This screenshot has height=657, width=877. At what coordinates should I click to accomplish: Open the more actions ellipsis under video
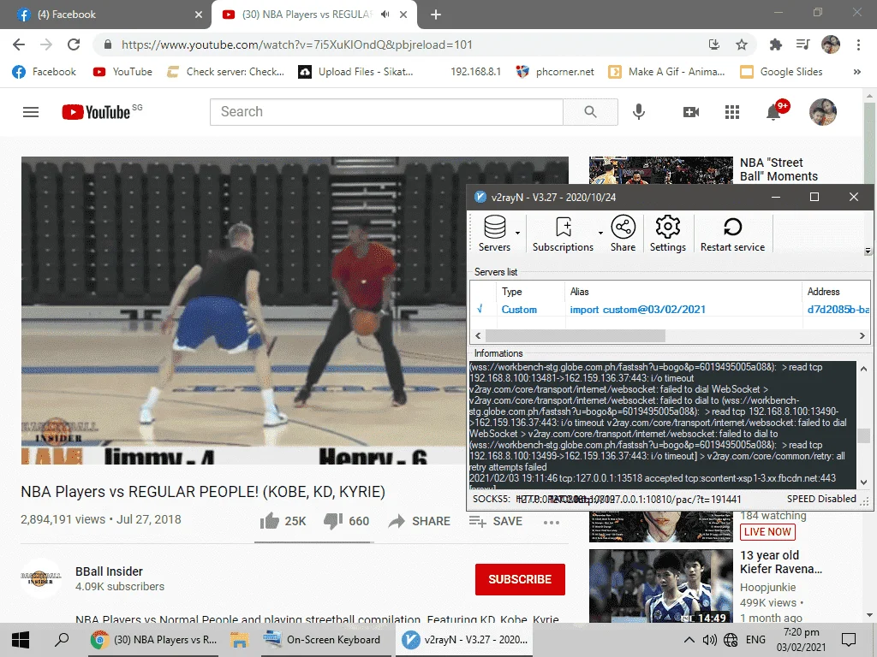point(551,523)
